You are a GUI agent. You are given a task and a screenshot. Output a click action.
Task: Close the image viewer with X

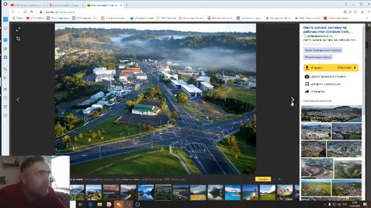(369, 25)
